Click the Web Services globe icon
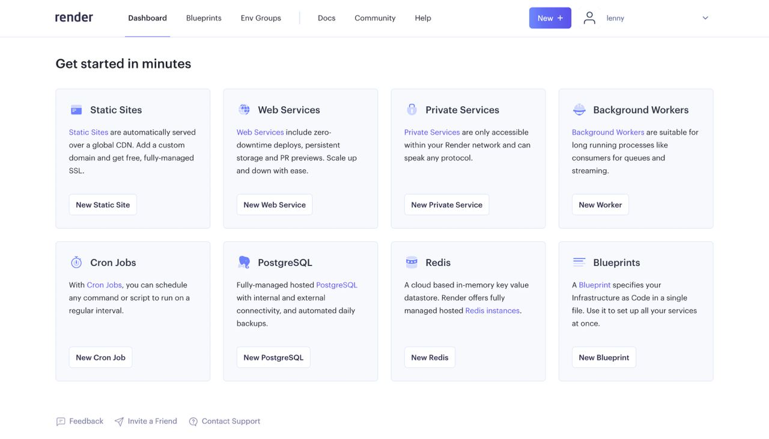This screenshot has width=769, height=439. [244, 109]
